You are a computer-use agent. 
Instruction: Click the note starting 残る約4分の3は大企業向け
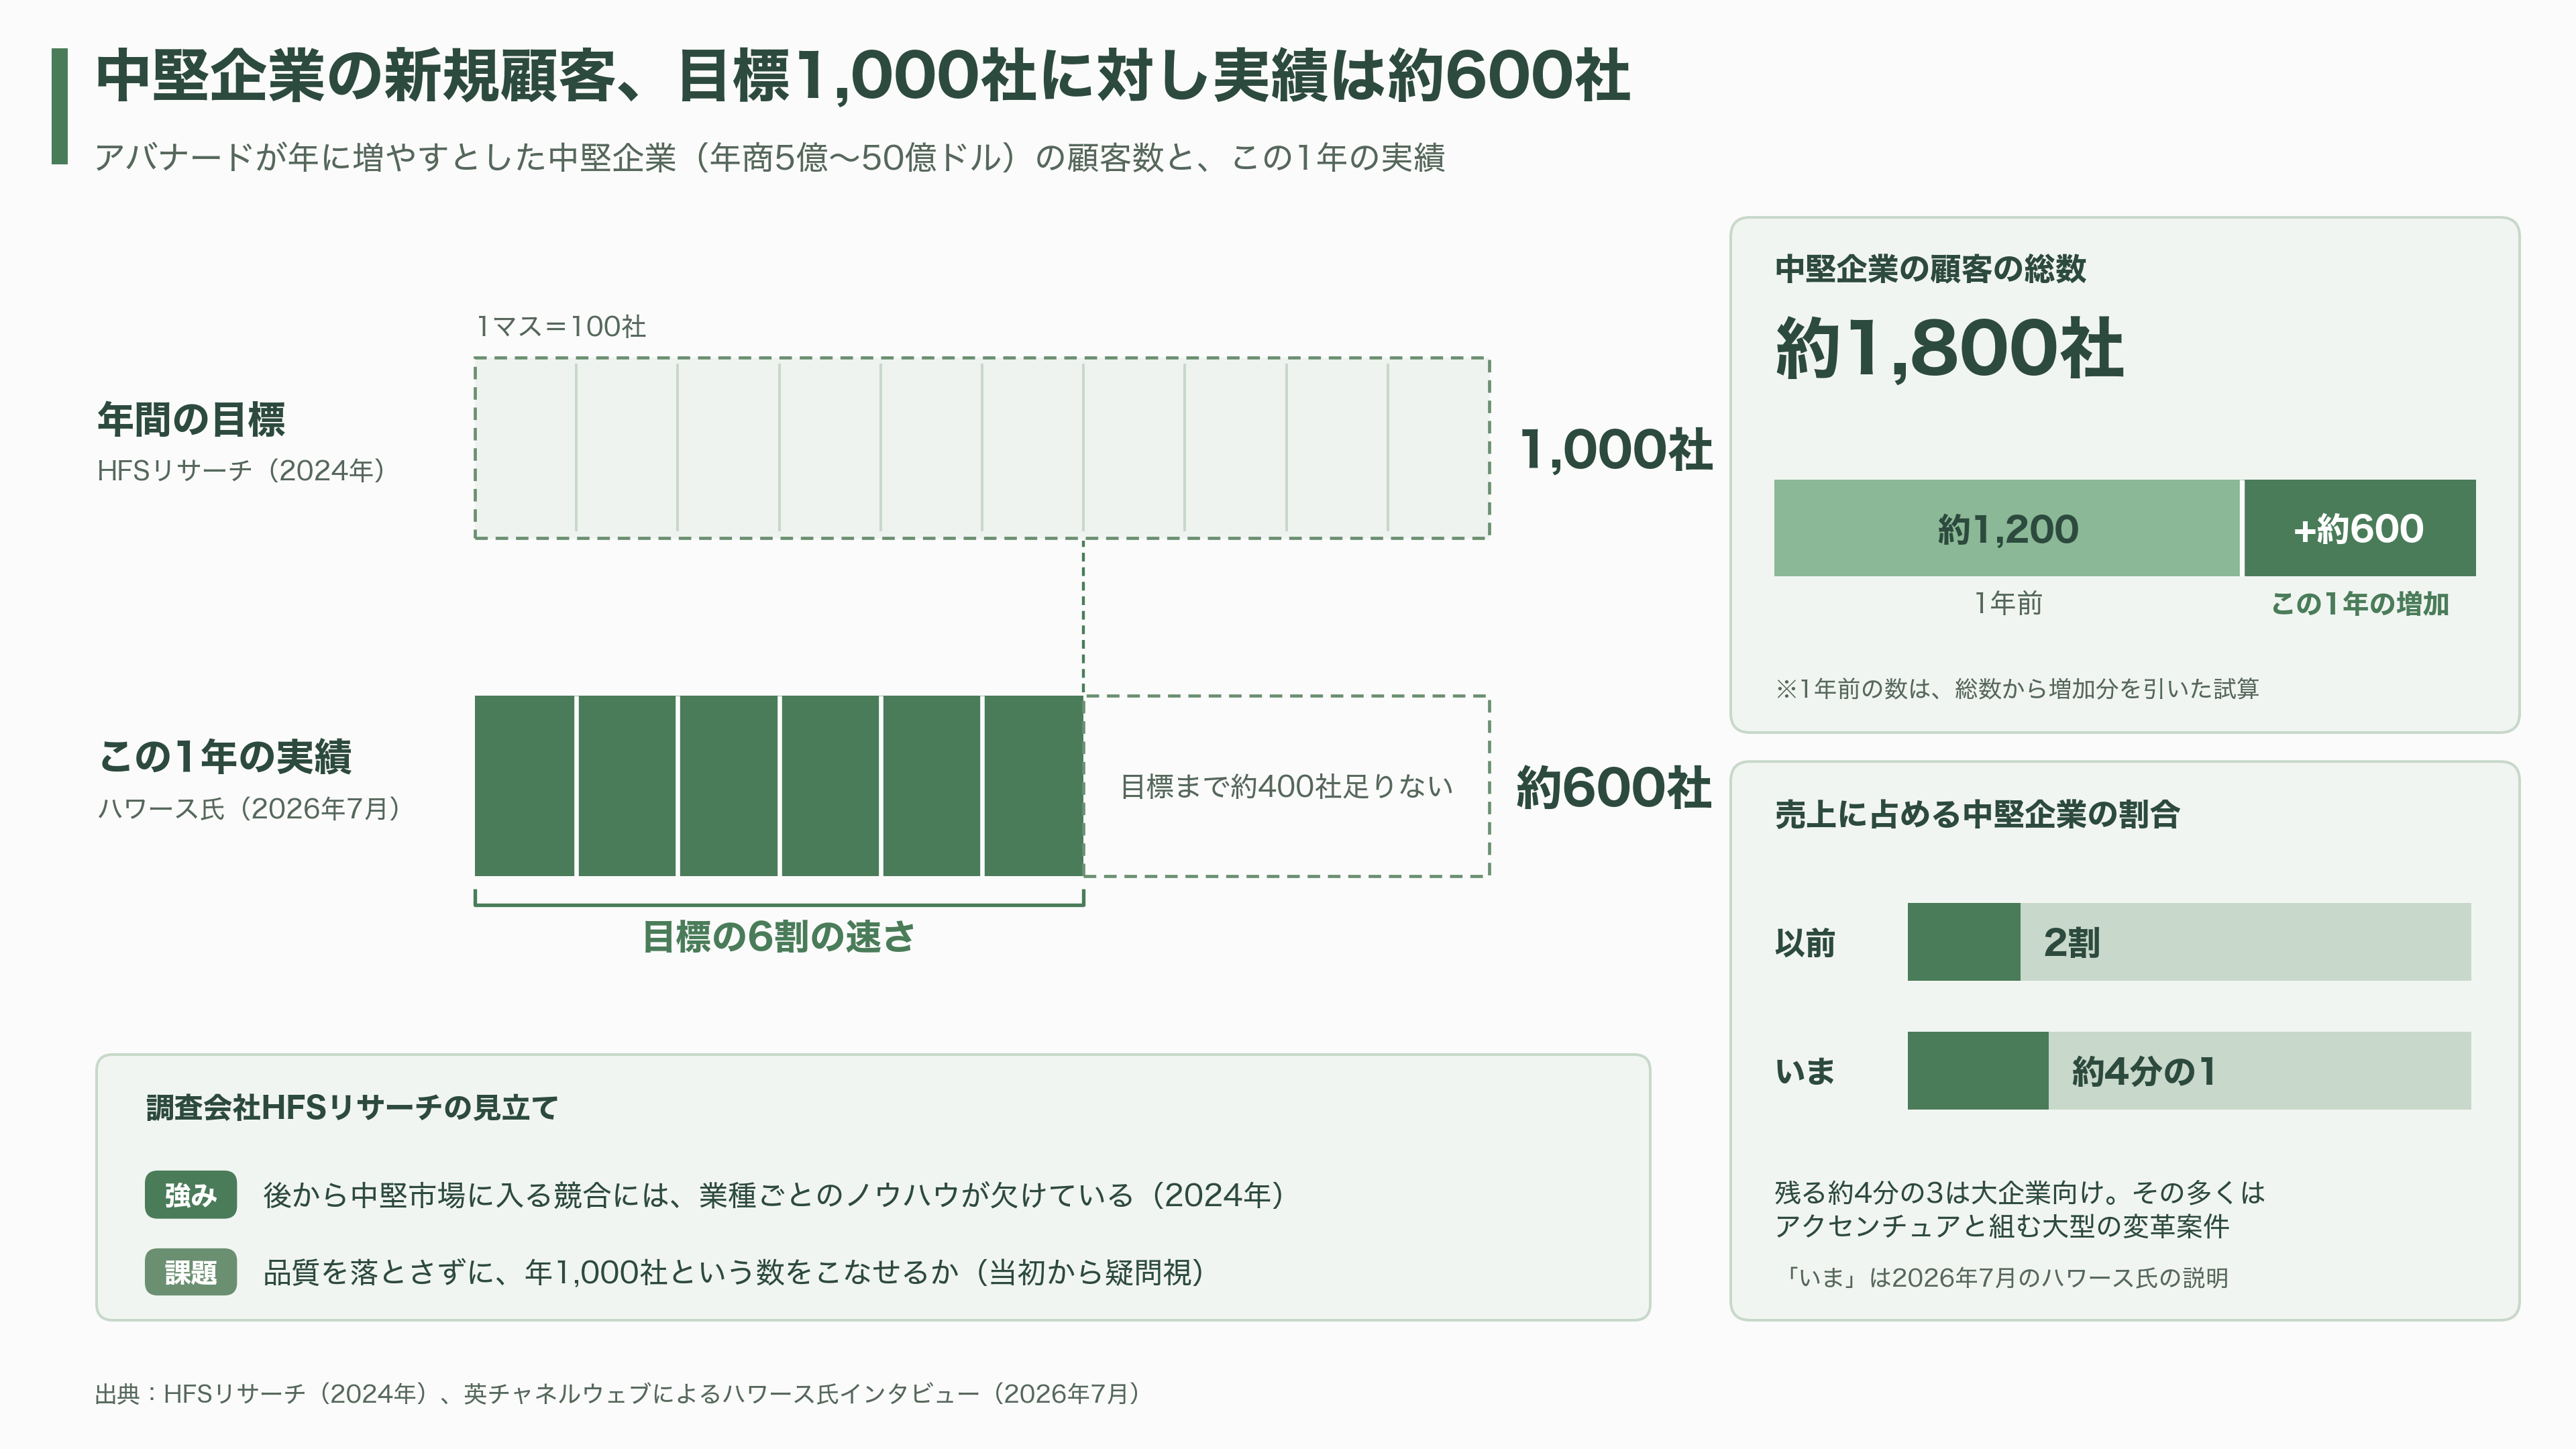click(x=2019, y=1209)
